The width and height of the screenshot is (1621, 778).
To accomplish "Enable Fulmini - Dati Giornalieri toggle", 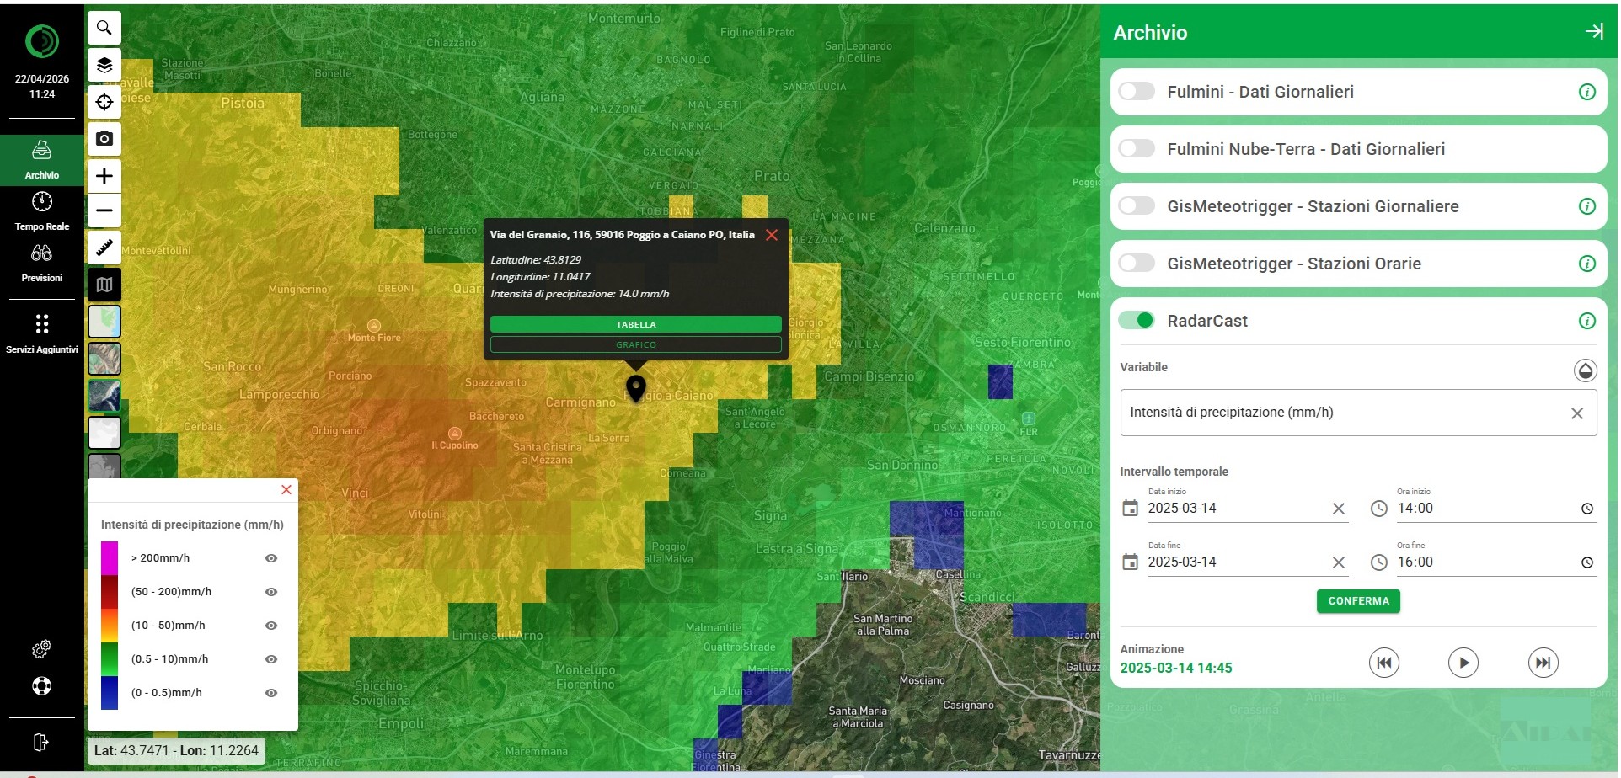I will pyautogui.click(x=1137, y=92).
